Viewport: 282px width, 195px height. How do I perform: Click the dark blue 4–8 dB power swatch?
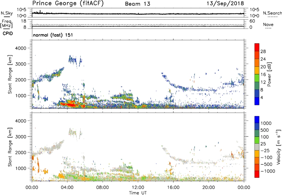(x=257, y=94)
